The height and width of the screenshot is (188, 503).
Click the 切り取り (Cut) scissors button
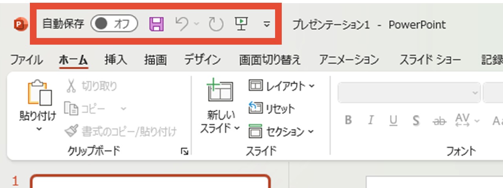(91, 86)
